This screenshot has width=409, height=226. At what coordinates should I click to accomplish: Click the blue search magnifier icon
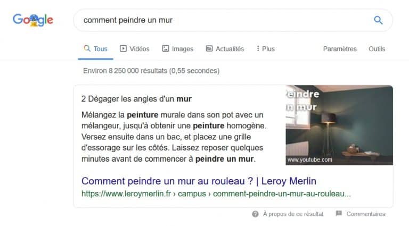(378, 20)
